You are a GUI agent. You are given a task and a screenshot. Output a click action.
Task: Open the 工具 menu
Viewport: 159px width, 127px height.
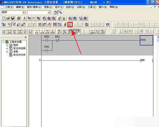click(x=92, y=7)
